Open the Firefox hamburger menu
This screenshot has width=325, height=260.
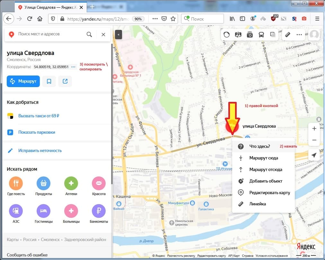coord(317,19)
